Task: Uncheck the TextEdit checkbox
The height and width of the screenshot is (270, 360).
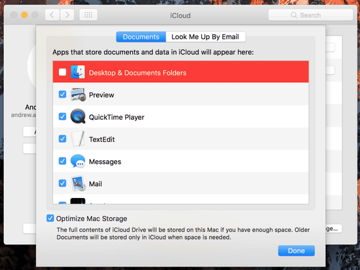Action: (62, 139)
